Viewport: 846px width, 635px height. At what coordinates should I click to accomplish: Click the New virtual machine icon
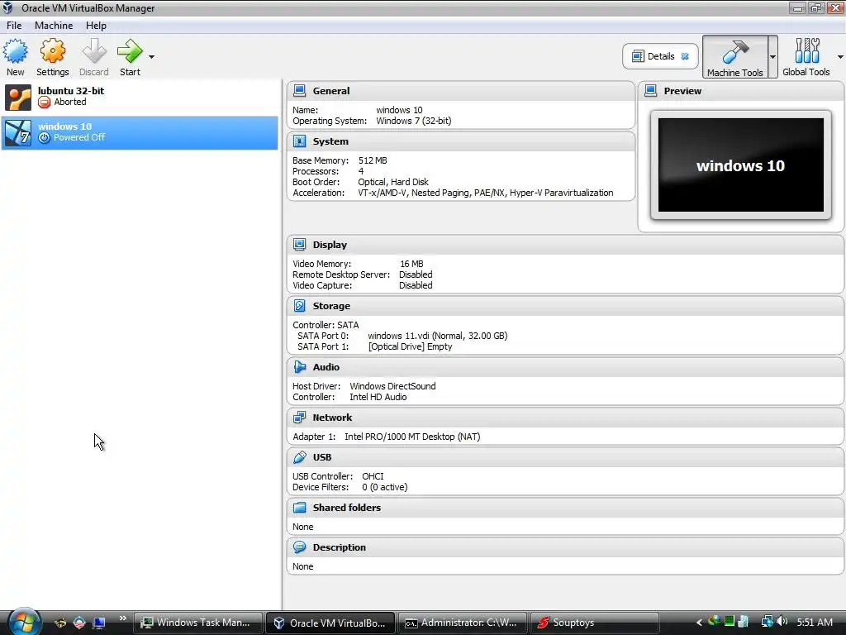[x=15, y=51]
